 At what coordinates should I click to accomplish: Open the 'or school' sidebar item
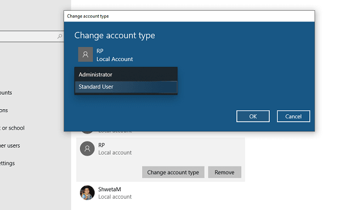coord(12,128)
